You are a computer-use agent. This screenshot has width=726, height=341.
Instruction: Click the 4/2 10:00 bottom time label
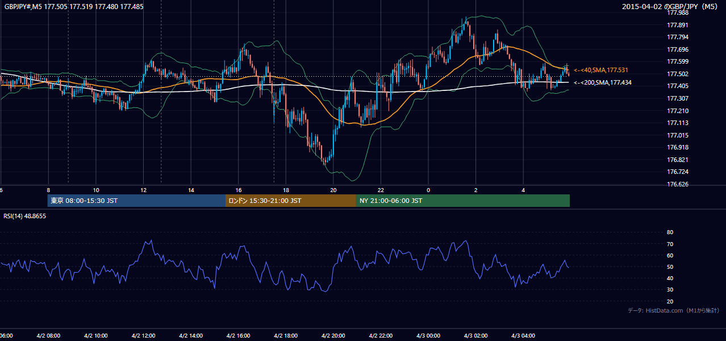pyautogui.click(x=95, y=335)
